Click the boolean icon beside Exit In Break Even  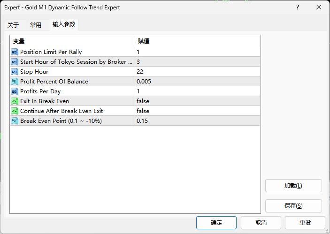tap(15, 101)
